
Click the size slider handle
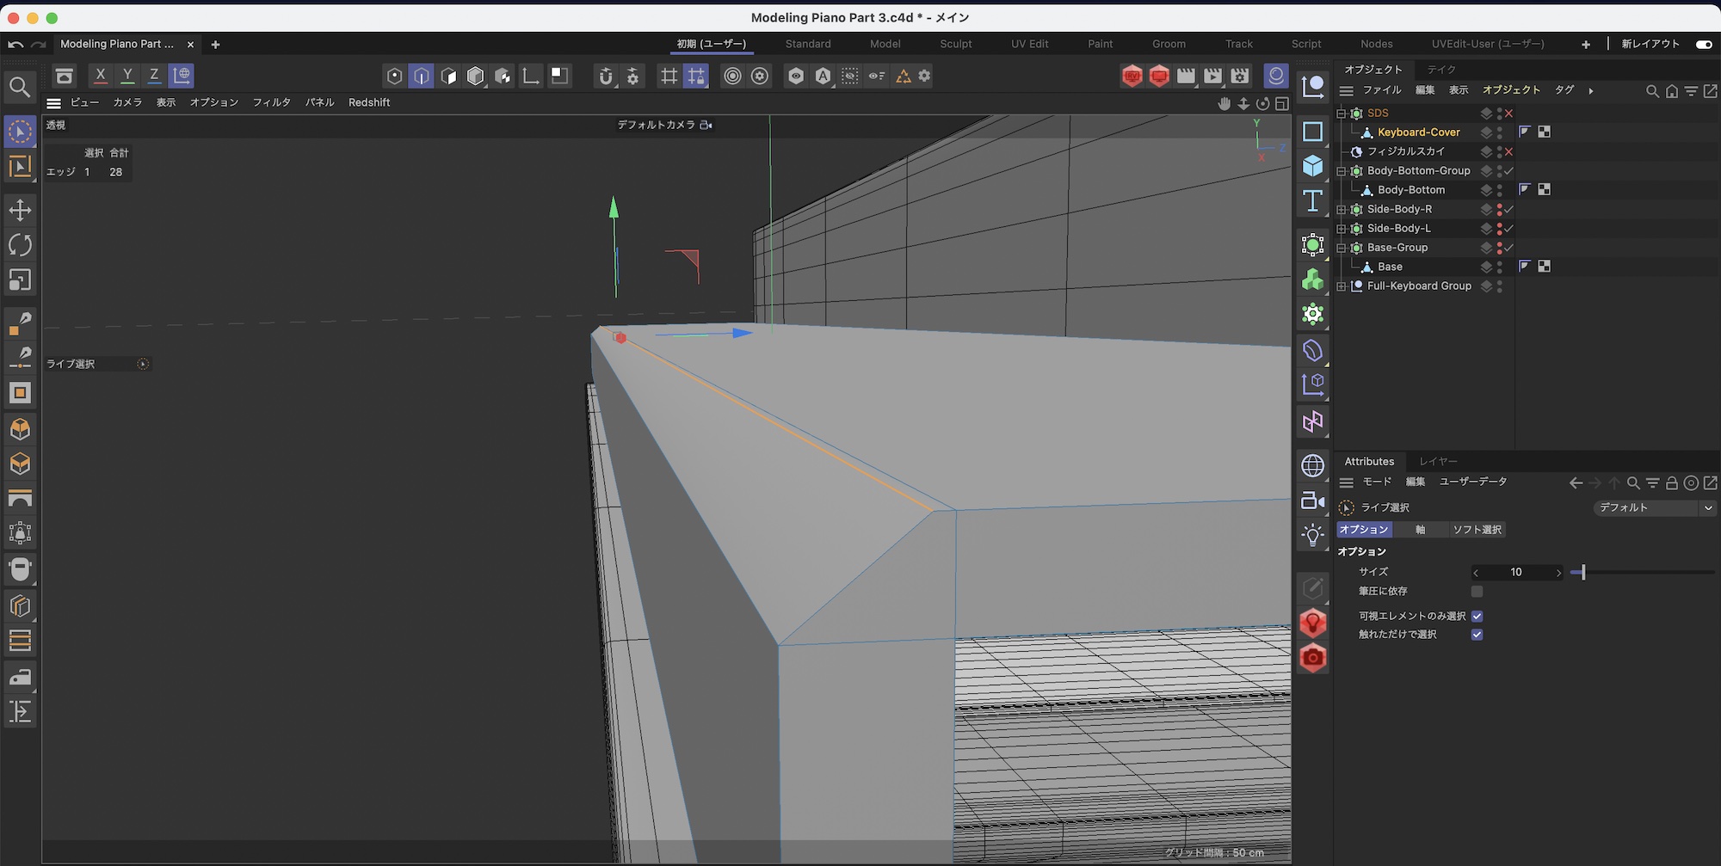pyautogui.click(x=1582, y=573)
